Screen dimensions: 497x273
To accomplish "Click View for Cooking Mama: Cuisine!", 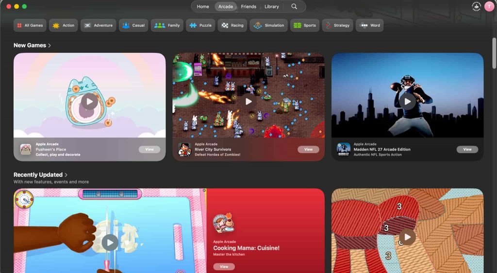I will coord(224,267).
